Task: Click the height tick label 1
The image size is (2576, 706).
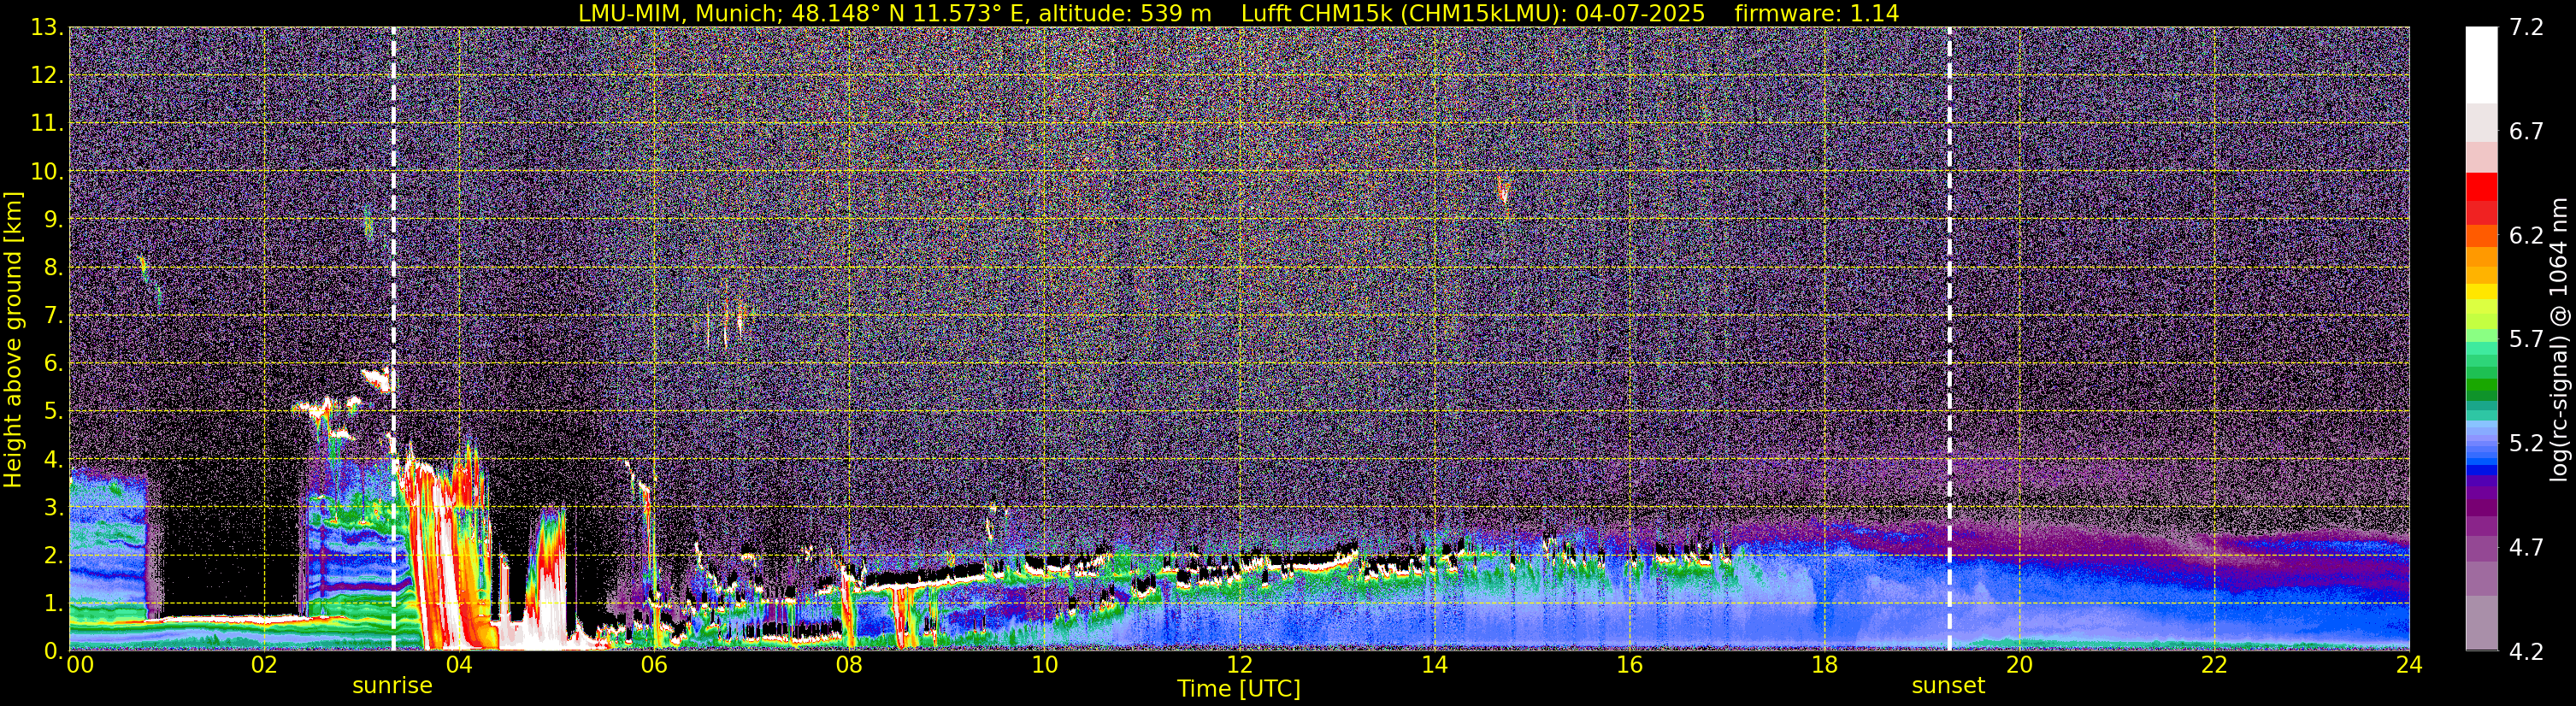Action: tap(52, 603)
